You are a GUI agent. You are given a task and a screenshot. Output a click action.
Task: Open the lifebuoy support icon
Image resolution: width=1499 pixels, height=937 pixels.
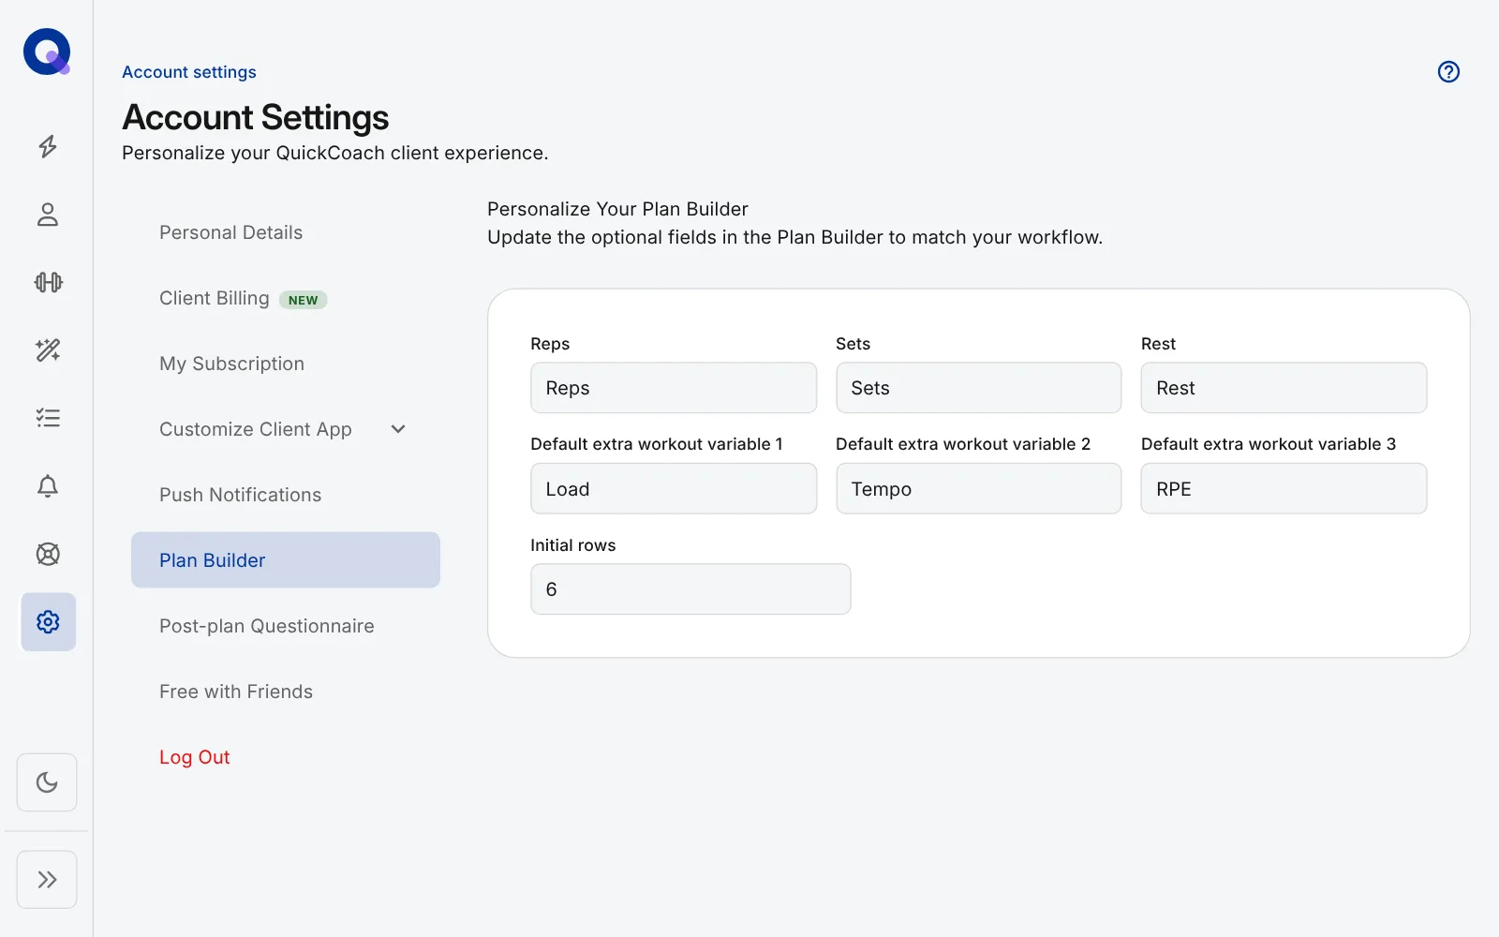48,554
